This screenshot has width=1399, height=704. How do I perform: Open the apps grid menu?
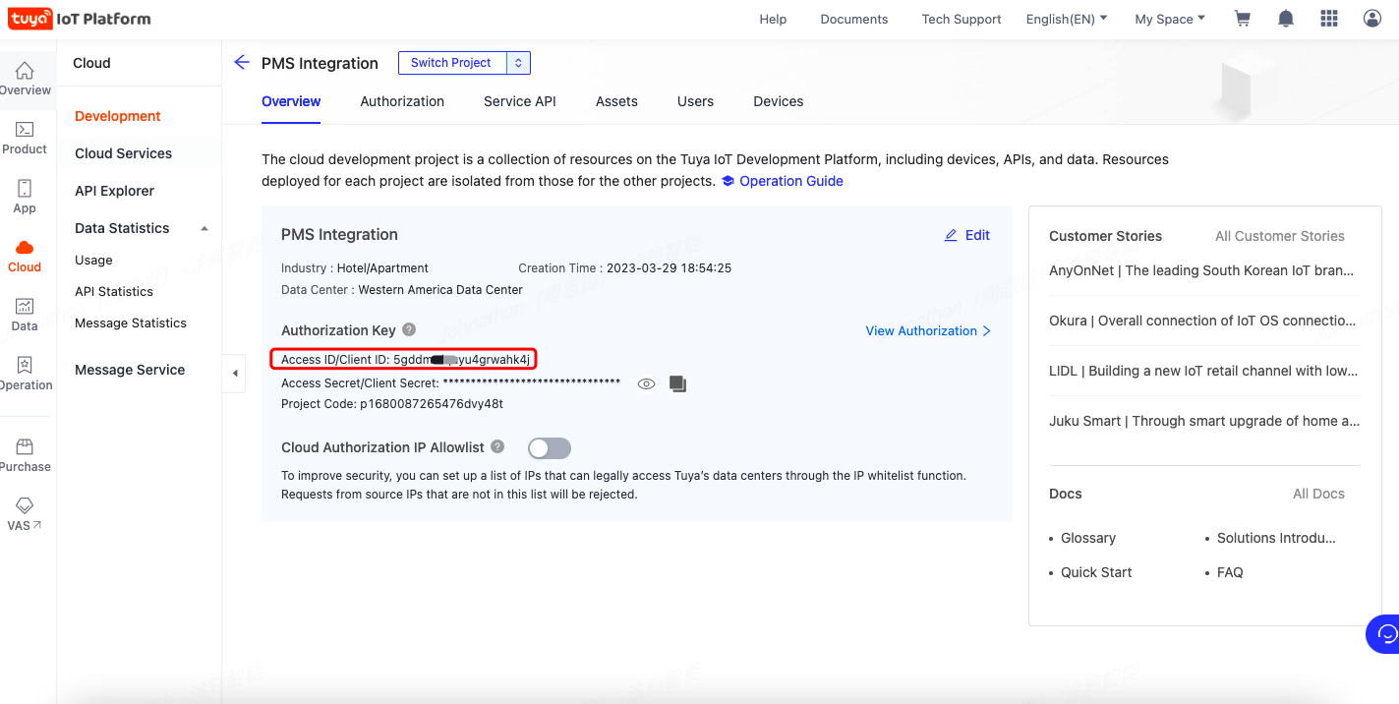1329,19
